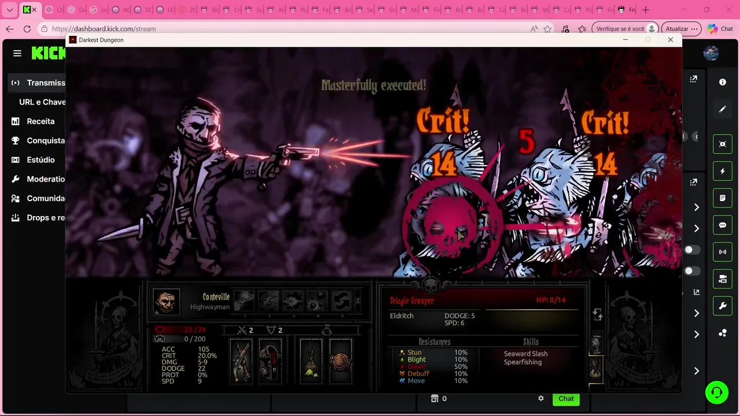The height and width of the screenshot is (416, 740).
Task: Open the URL e Chave sidebar item
Action: pos(42,102)
